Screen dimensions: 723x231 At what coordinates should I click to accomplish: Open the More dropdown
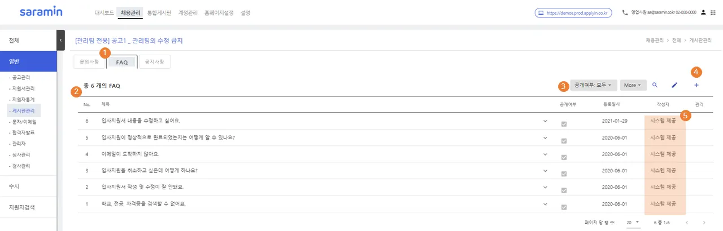[x=633, y=85]
